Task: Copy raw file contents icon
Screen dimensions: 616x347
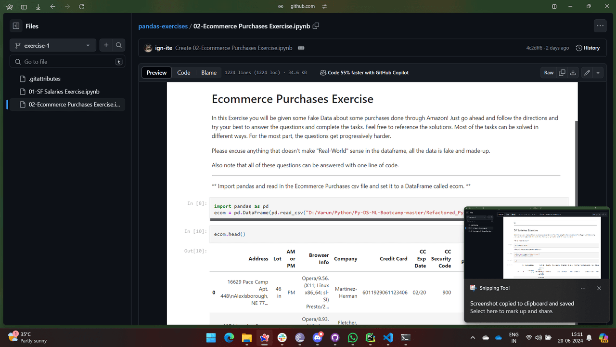Action: coord(562,73)
